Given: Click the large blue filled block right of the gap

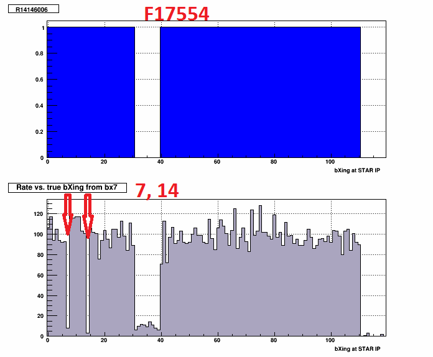Looking at the screenshot, I should (261, 92).
